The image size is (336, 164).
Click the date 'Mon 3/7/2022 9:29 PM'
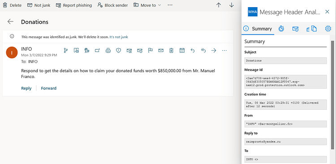pos(39,55)
